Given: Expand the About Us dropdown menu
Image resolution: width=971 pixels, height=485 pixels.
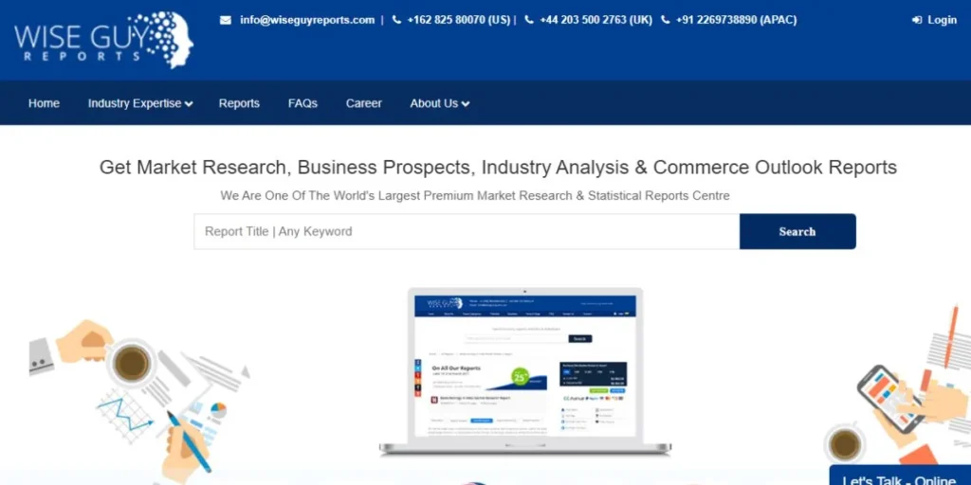Looking at the screenshot, I should pyautogui.click(x=440, y=103).
